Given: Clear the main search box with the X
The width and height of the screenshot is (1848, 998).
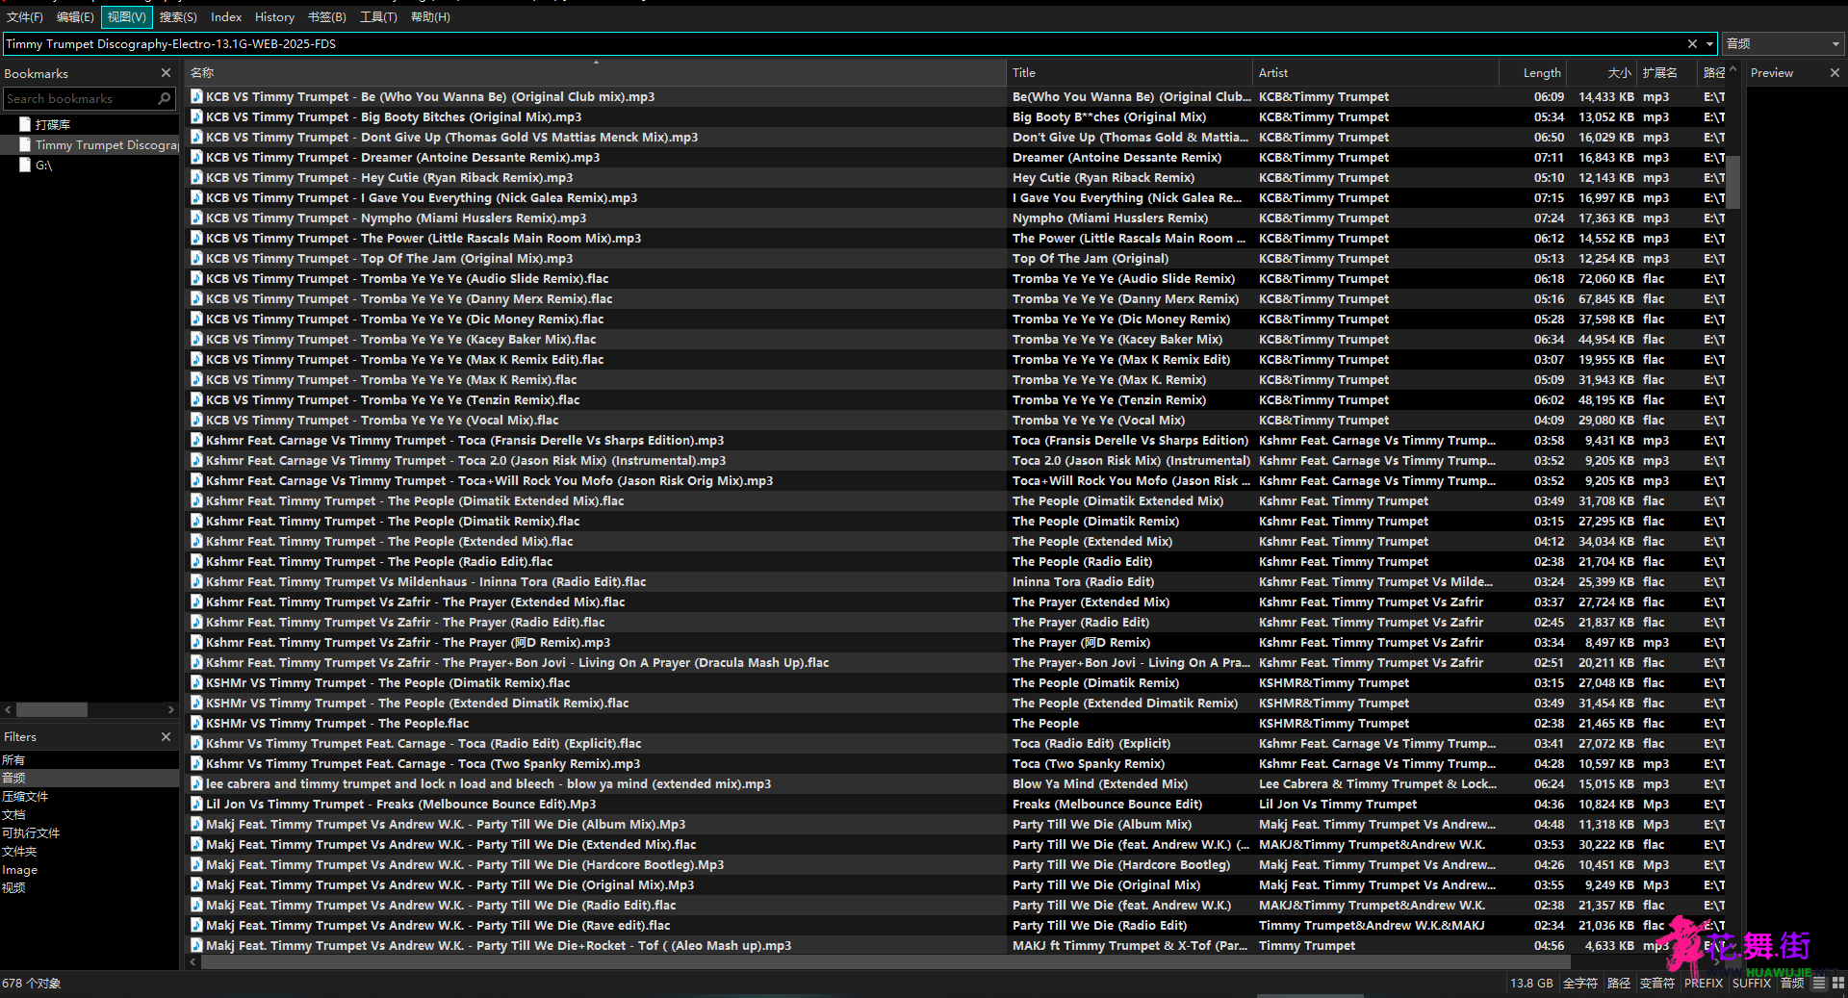Looking at the screenshot, I should click(1692, 43).
